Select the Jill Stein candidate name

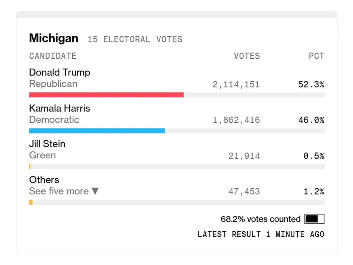(x=47, y=144)
